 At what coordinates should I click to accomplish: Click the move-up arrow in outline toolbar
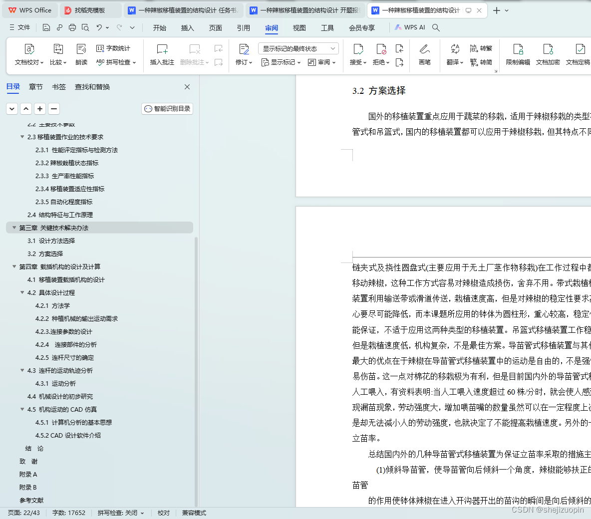pyautogui.click(x=26, y=109)
